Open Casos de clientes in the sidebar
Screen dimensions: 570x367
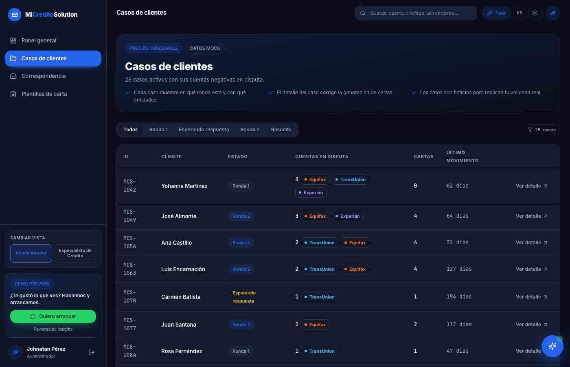tap(53, 58)
